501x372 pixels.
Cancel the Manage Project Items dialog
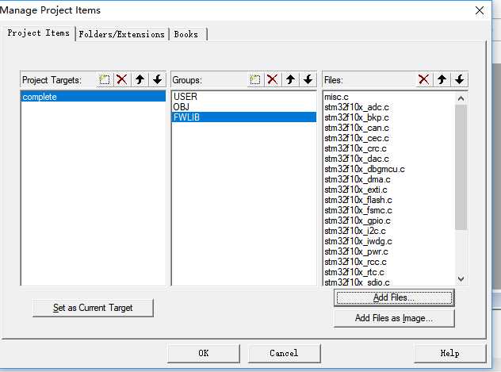284,353
